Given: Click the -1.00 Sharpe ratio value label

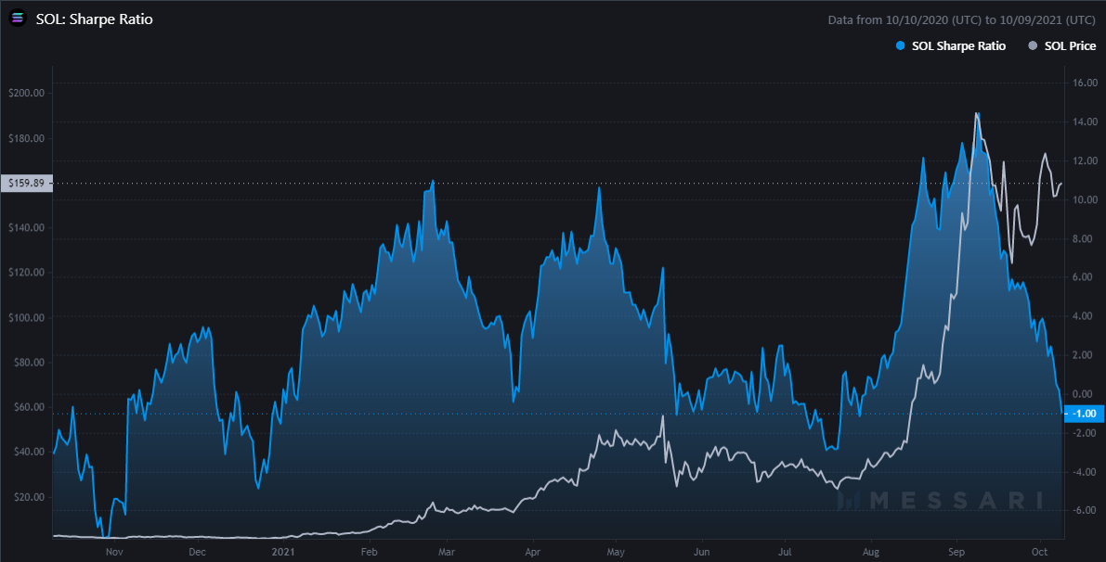Looking at the screenshot, I should 1084,414.
